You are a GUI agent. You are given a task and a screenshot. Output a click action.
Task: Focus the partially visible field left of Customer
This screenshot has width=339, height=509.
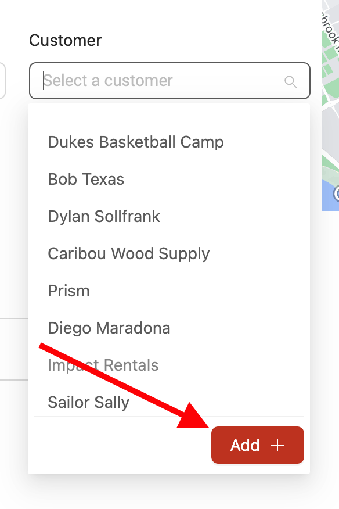[x=2, y=81]
